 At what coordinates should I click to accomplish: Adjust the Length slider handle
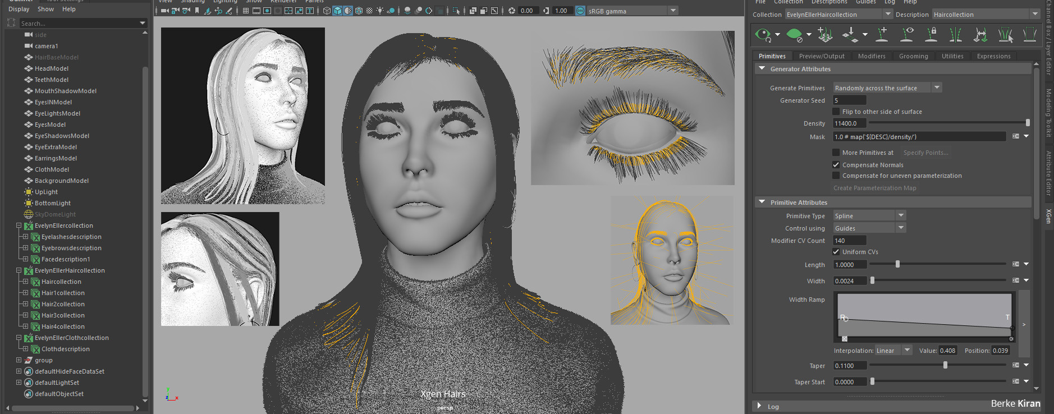point(897,264)
